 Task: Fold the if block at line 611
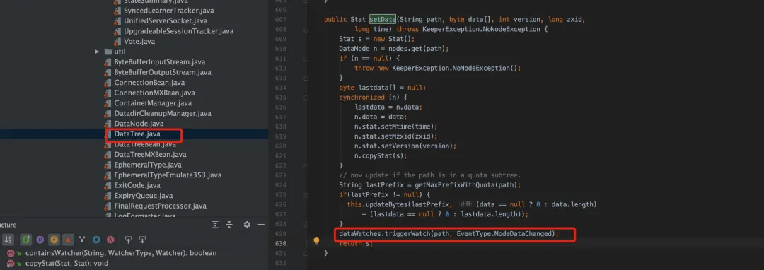(x=306, y=59)
